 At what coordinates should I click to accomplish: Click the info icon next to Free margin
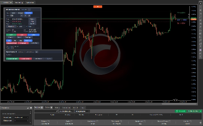(x=121, y=121)
